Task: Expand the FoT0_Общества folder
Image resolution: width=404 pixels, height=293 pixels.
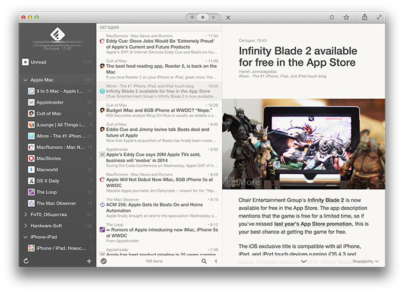Action: pos(25,215)
